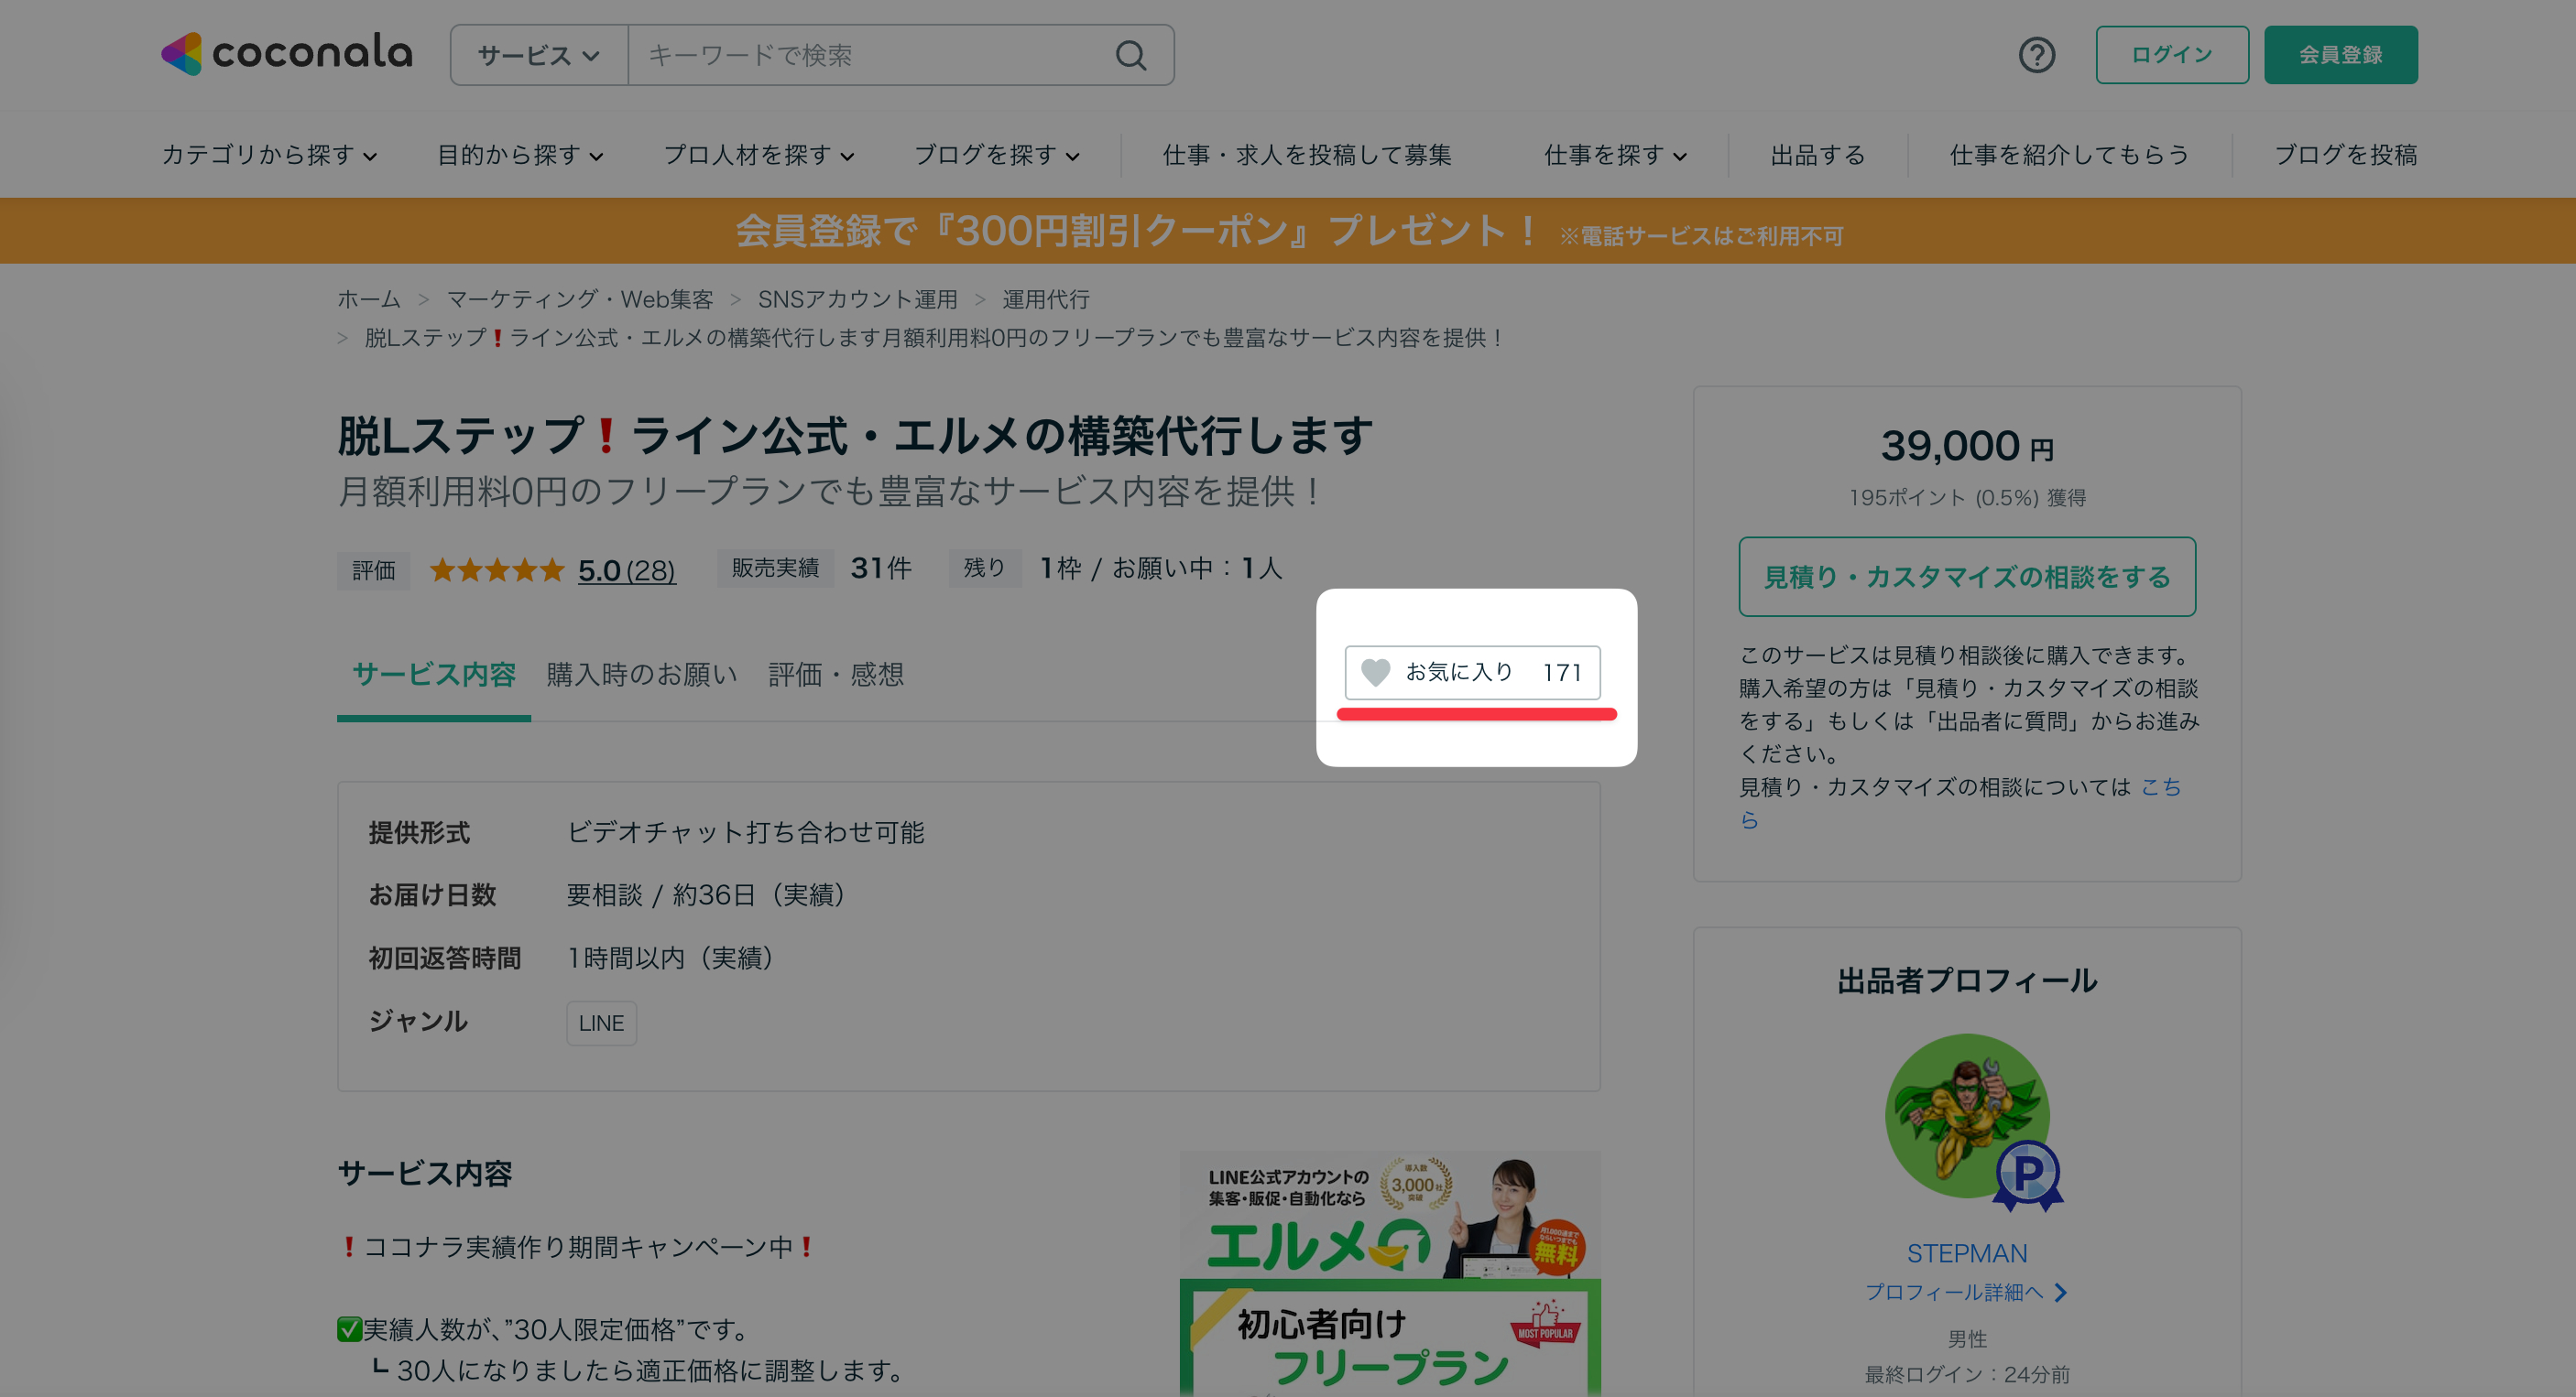Open the エルメ フリープラン thumbnail image

click(1389, 1273)
